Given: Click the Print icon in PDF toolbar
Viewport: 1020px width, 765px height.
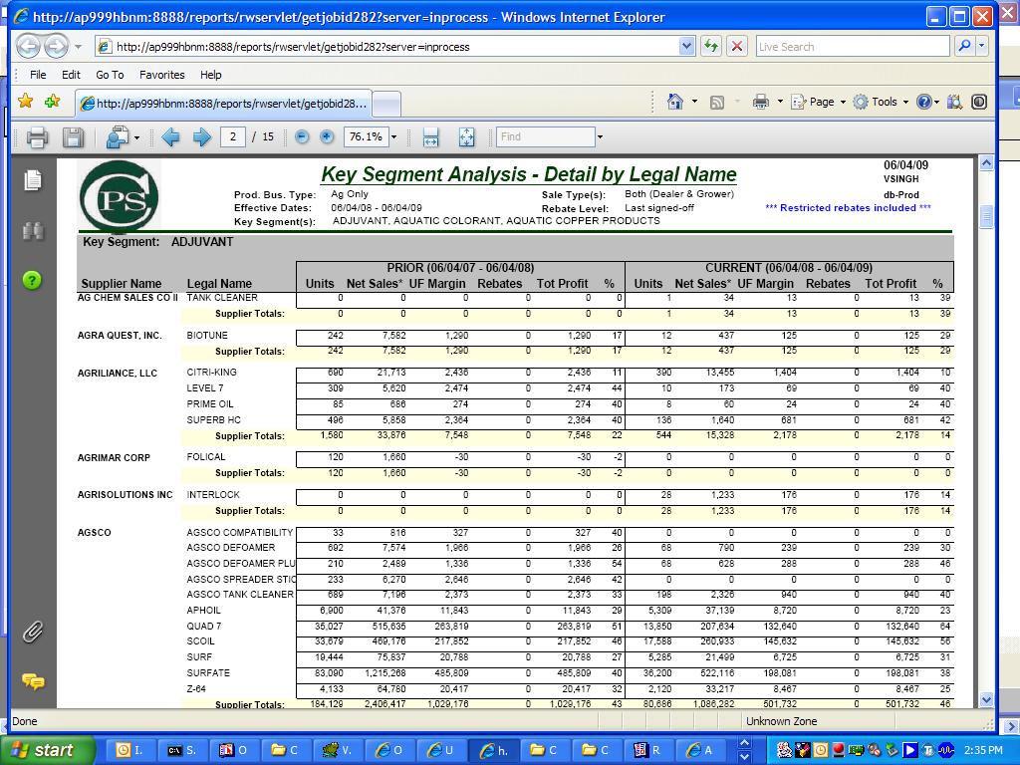Looking at the screenshot, I should (x=38, y=137).
